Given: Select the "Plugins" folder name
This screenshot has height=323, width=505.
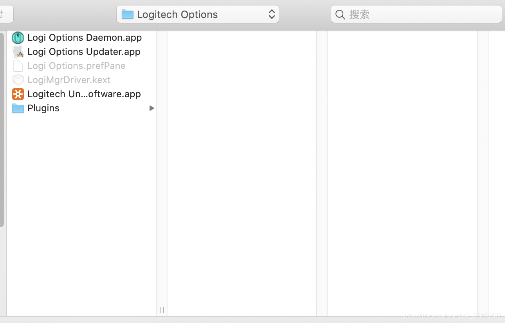Looking at the screenshot, I should [43, 108].
